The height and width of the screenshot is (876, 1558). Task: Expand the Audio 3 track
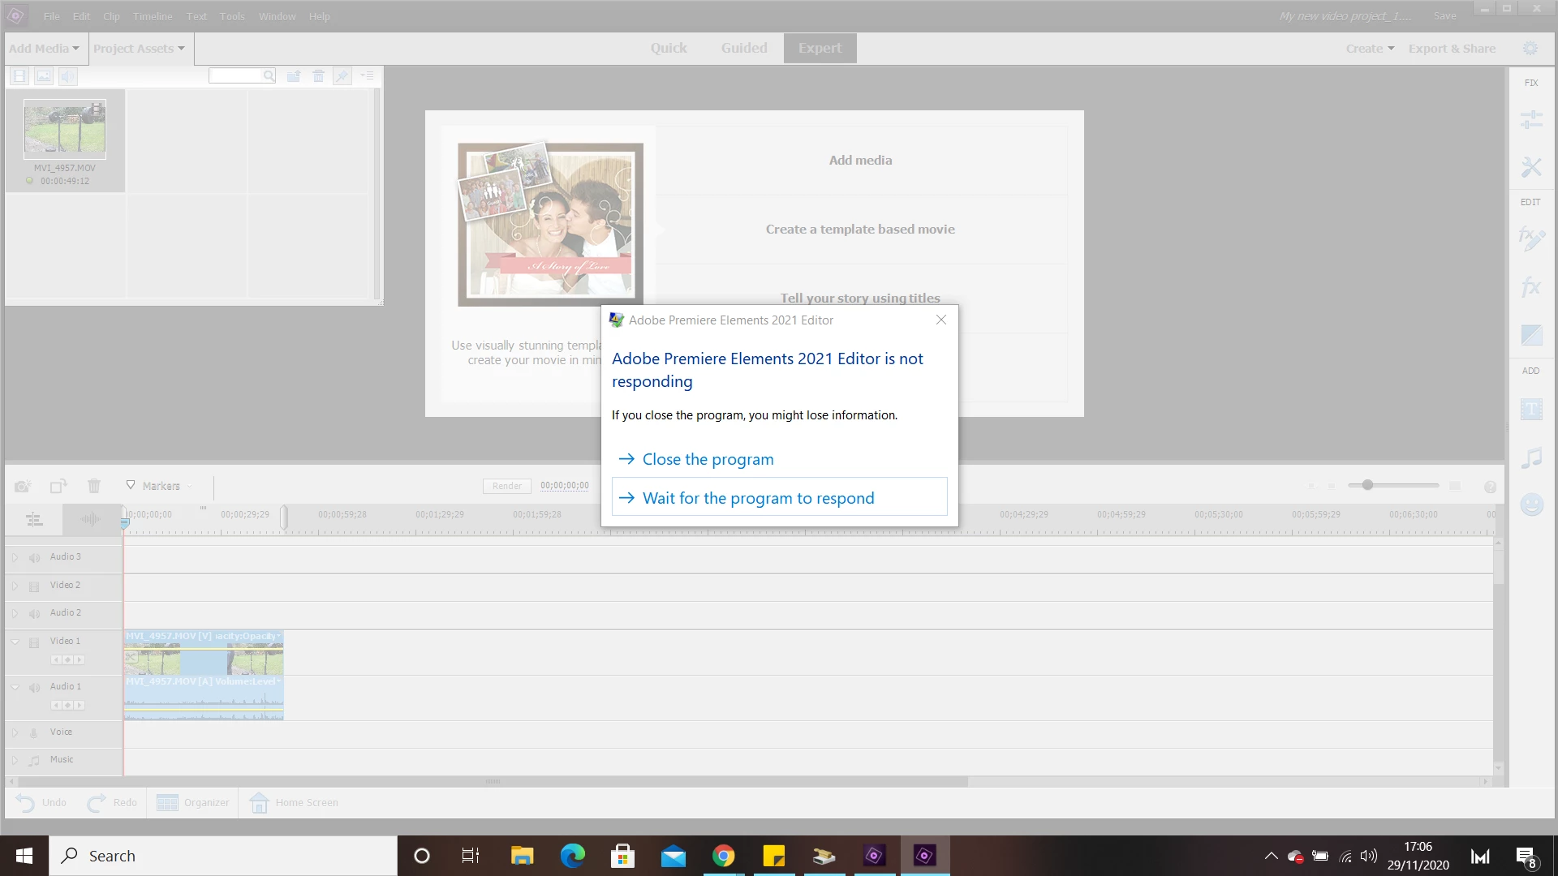pyautogui.click(x=15, y=557)
